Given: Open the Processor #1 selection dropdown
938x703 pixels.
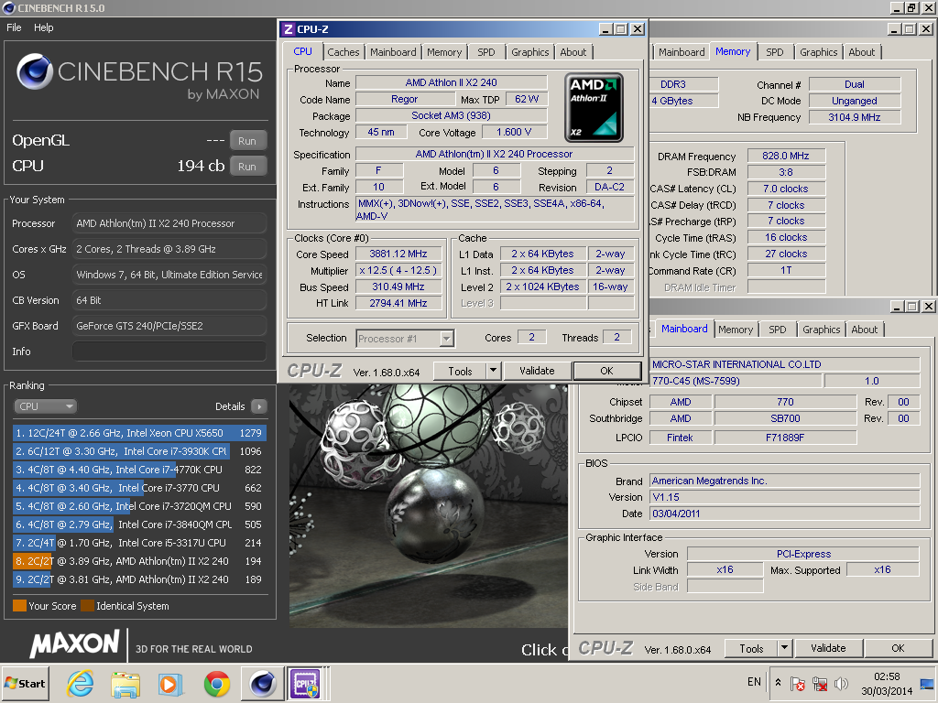Looking at the screenshot, I should (x=405, y=339).
